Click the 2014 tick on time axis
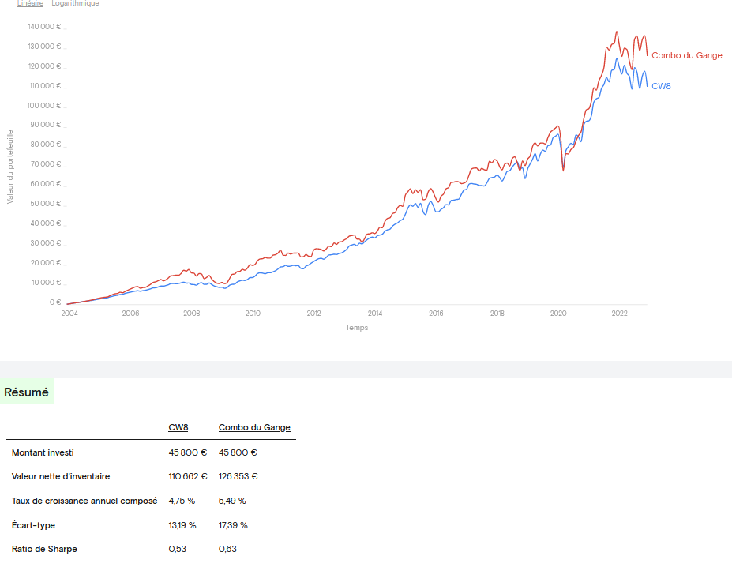 [x=375, y=314]
